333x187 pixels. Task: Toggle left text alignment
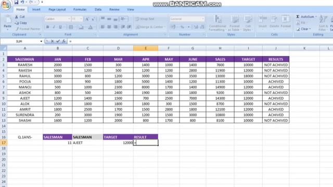[x=103, y=27]
